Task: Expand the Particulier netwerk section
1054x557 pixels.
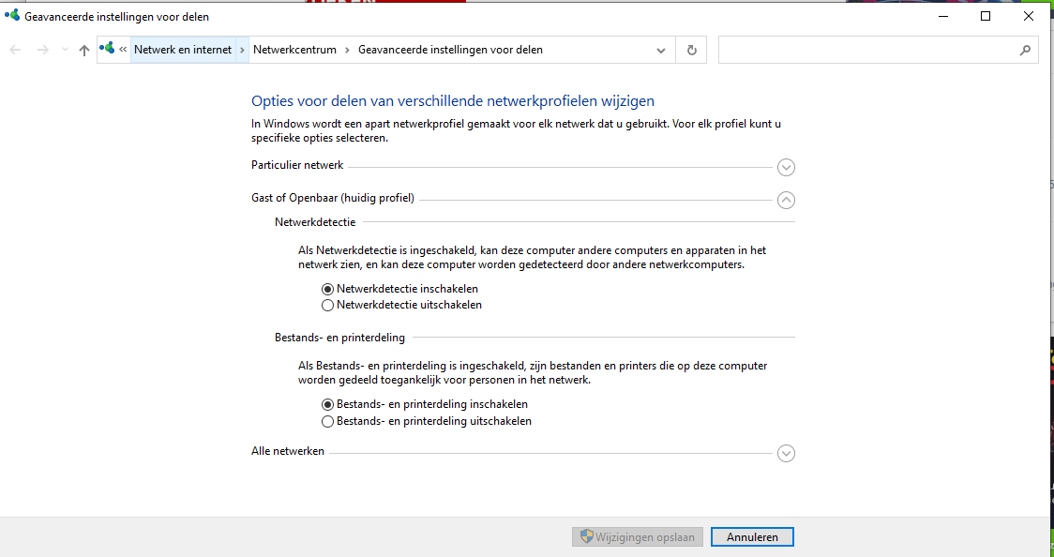Action: (x=786, y=167)
